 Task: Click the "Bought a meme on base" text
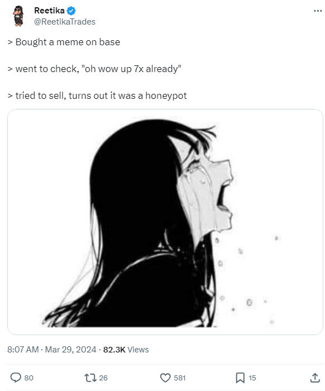[68, 42]
